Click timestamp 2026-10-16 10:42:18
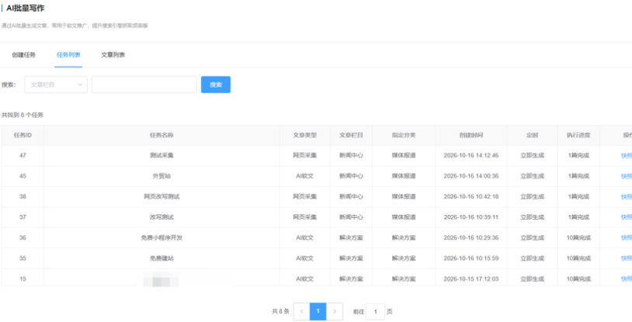This screenshot has width=632, height=322. point(471,196)
